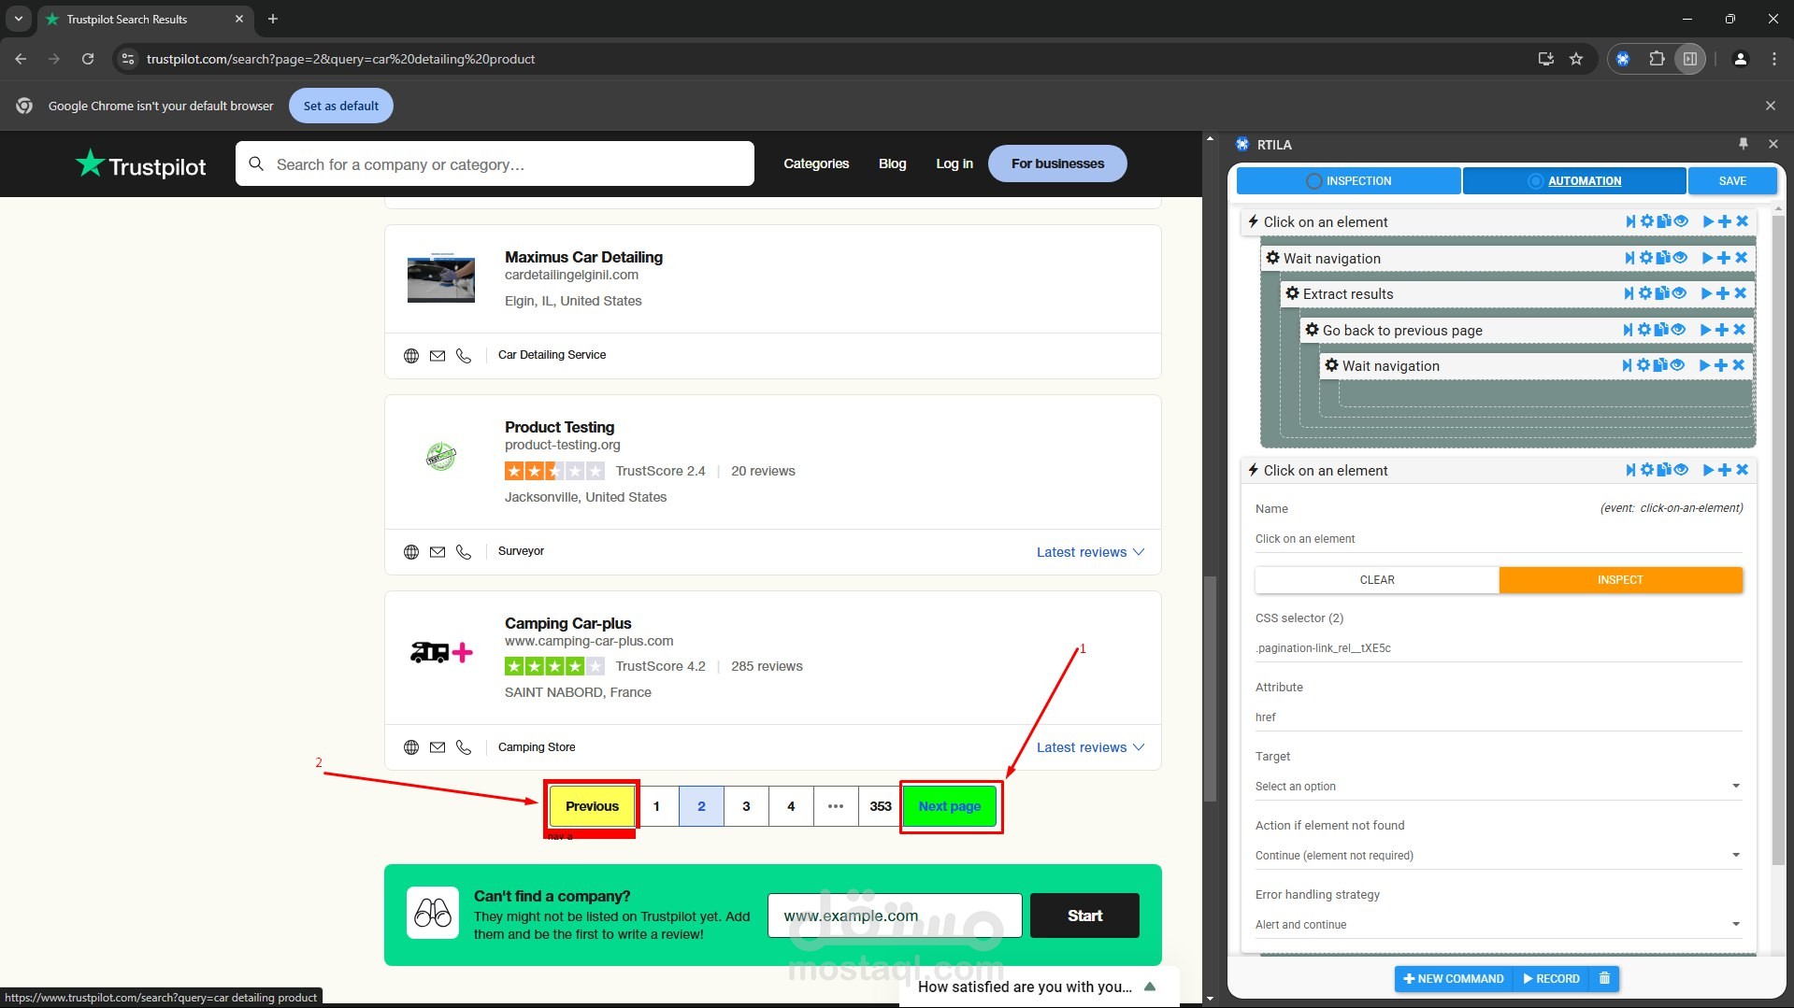Toggle eye icon on Extract results command

(x=1679, y=293)
